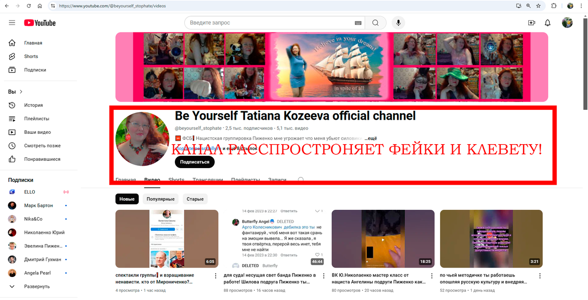Select the Старые filter chip

pos(195,199)
